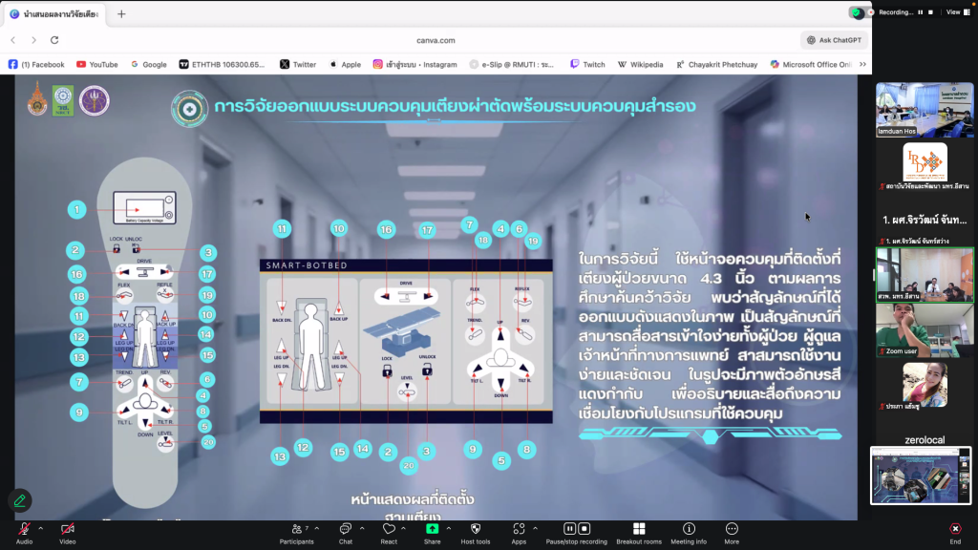Open Breakout rooms

639,529
